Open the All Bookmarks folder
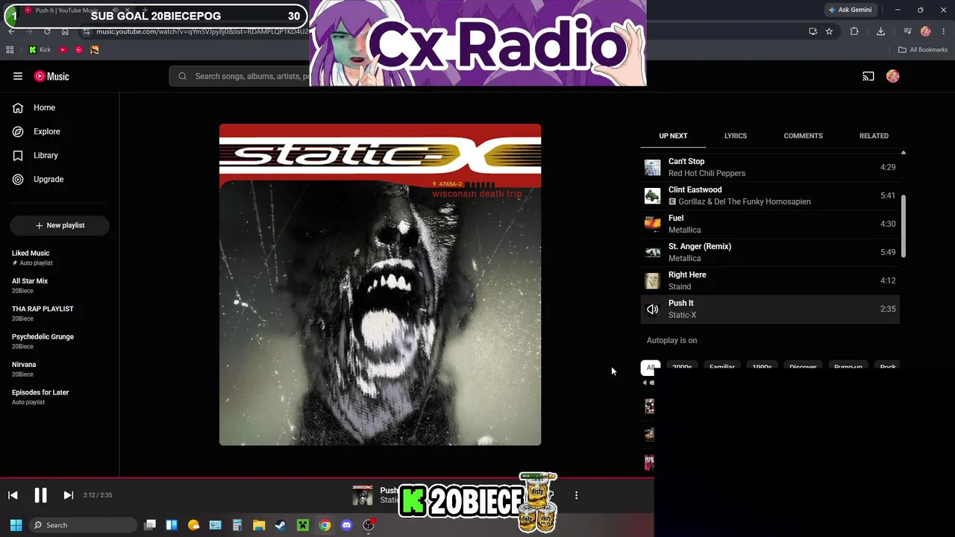 [923, 50]
